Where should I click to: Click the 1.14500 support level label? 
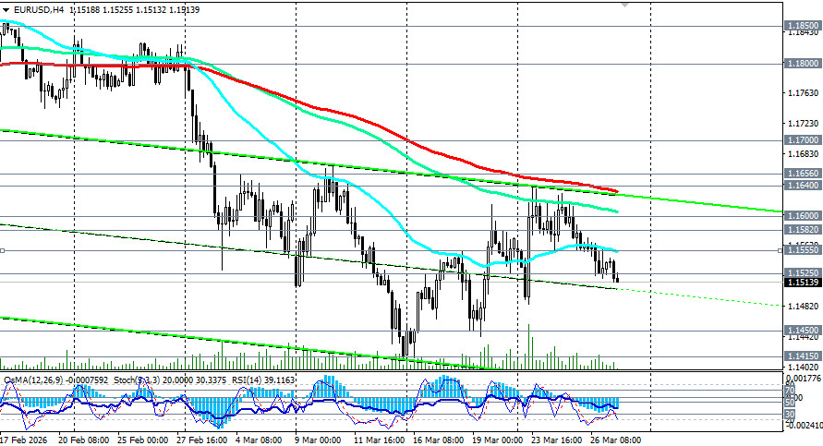pyautogui.click(x=801, y=330)
